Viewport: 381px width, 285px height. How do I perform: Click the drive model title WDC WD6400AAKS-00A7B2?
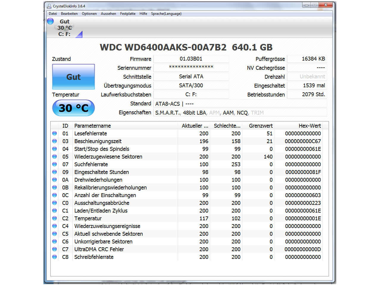(x=163, y=47)
